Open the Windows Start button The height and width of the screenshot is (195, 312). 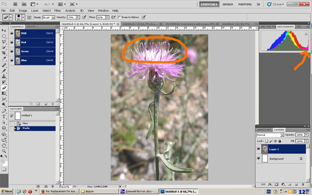(x=7, y=191)
